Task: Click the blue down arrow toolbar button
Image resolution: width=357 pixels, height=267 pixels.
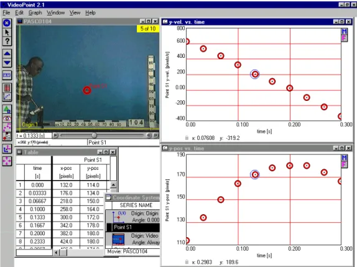Action: pos(7,63)
